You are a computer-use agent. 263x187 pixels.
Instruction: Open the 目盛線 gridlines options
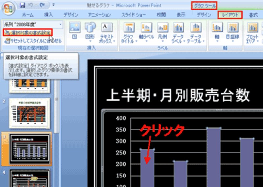coord(232,32)
